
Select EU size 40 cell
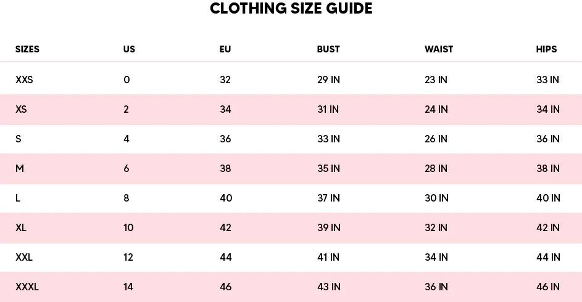coord(226,198)
